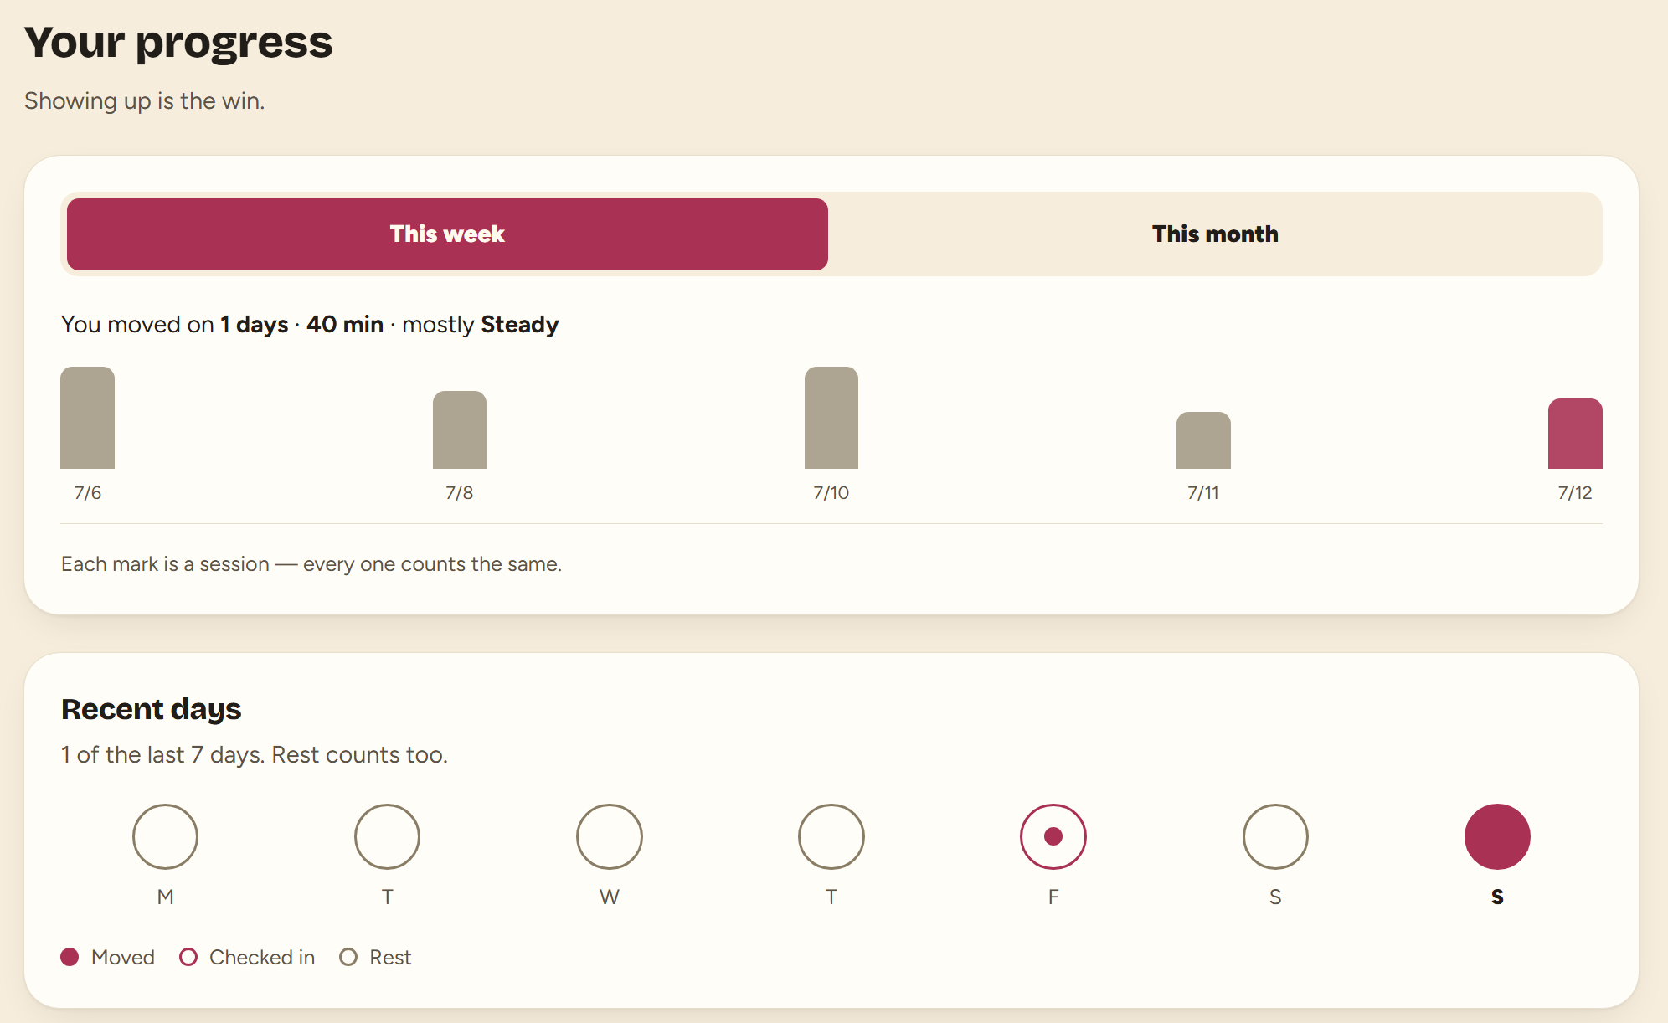The width and height of the screenshot is (1668, 1023).
Task: Click the Rest legend ring
Action: 348,957
